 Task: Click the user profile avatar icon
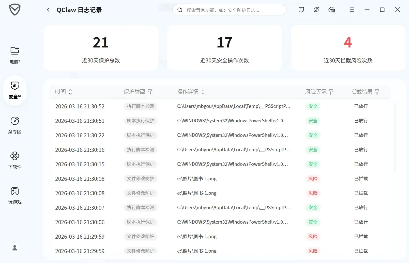coord(15,248)
